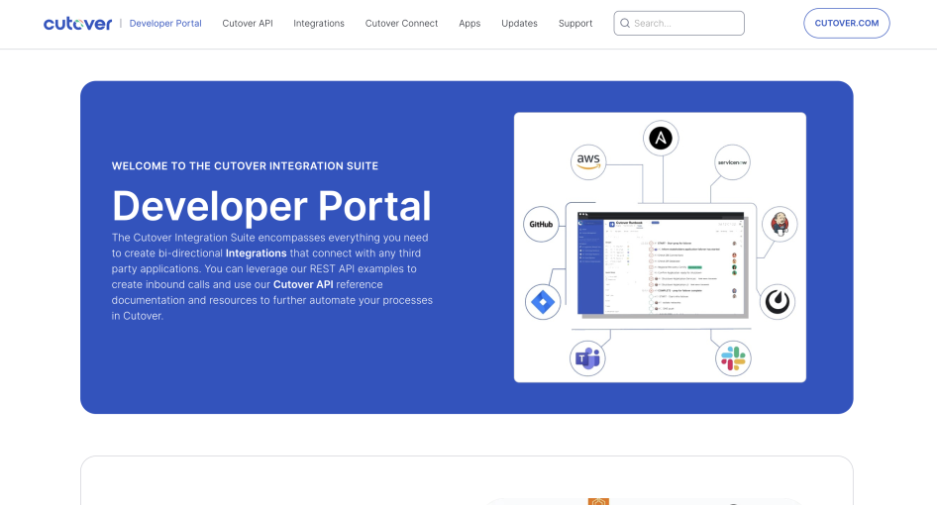Click the Jira diamond logo icon

543,302
